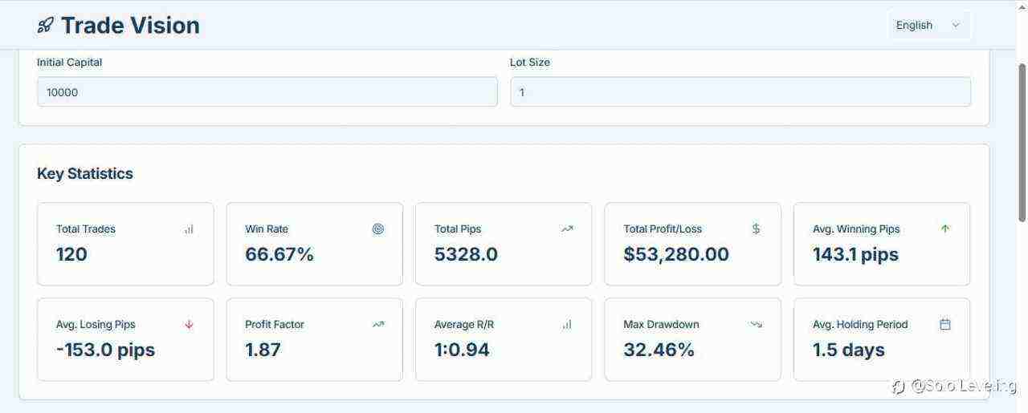
Task: Click the Key Statistics heading
Action: [85, 173]
